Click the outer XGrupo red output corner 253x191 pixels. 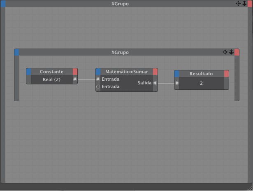click(x=250, y=4)
